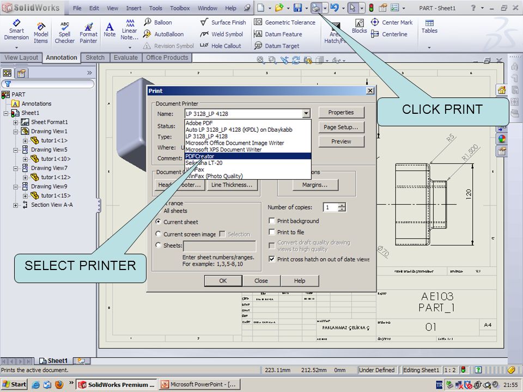523x392 pixels.
Task: Click the Print toolbar icon
Action: pos(315,7)
